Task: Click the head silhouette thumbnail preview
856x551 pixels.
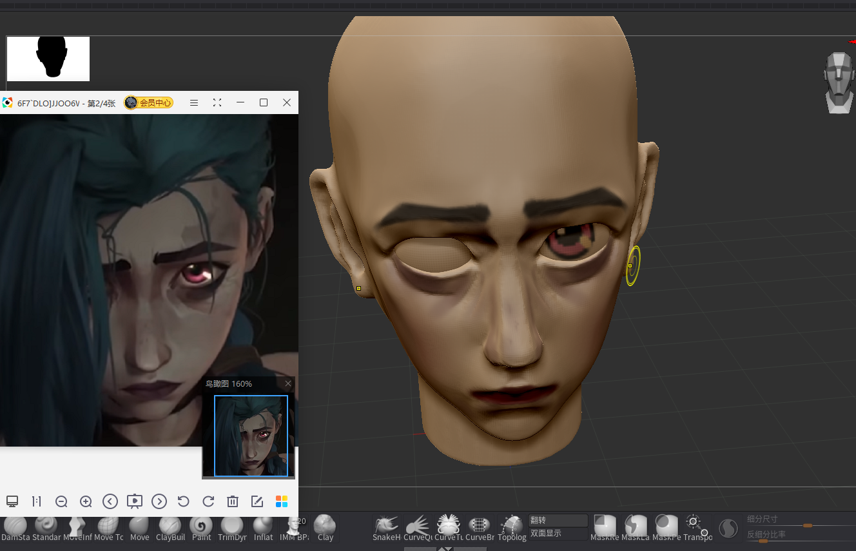Action: [x=48, y=59]
